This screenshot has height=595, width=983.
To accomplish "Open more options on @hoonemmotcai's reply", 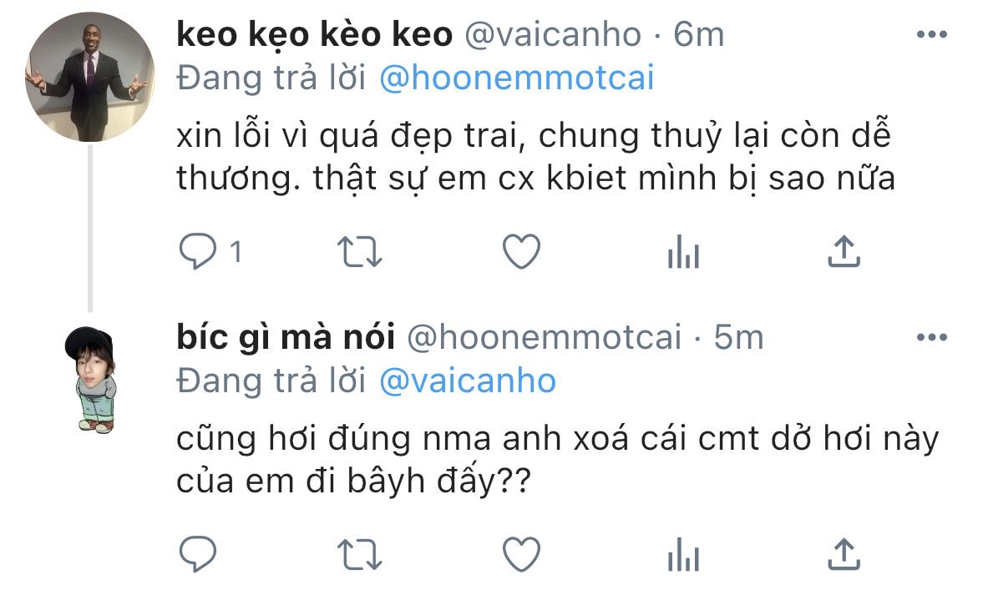I will pos(931,337).
